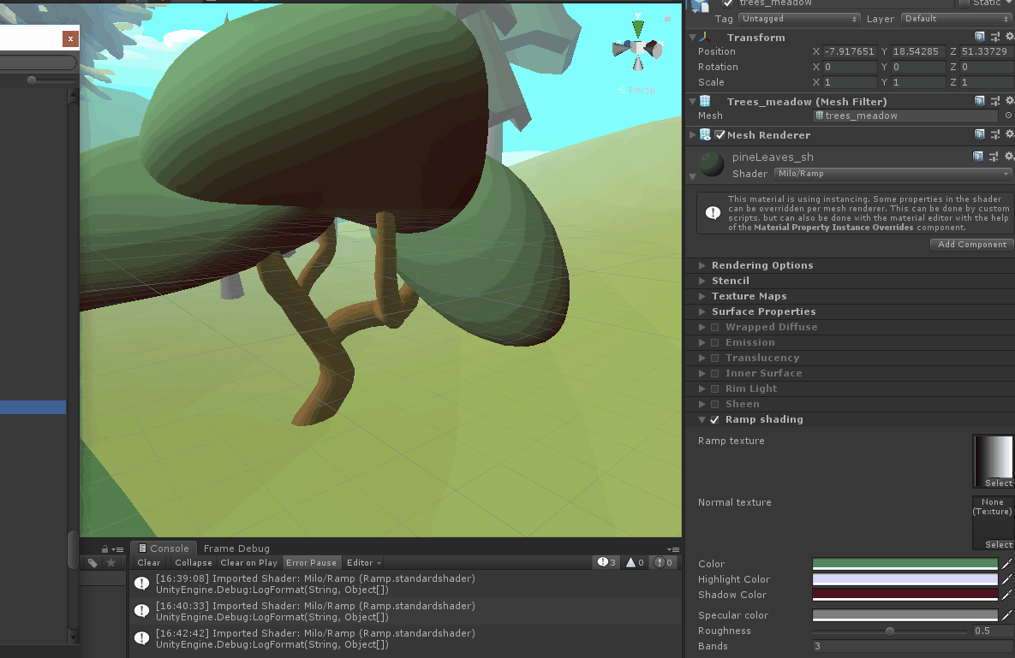1015x658 pixels.
Task: Click the scene orientation gizmo
Action: tap(638, 48)
